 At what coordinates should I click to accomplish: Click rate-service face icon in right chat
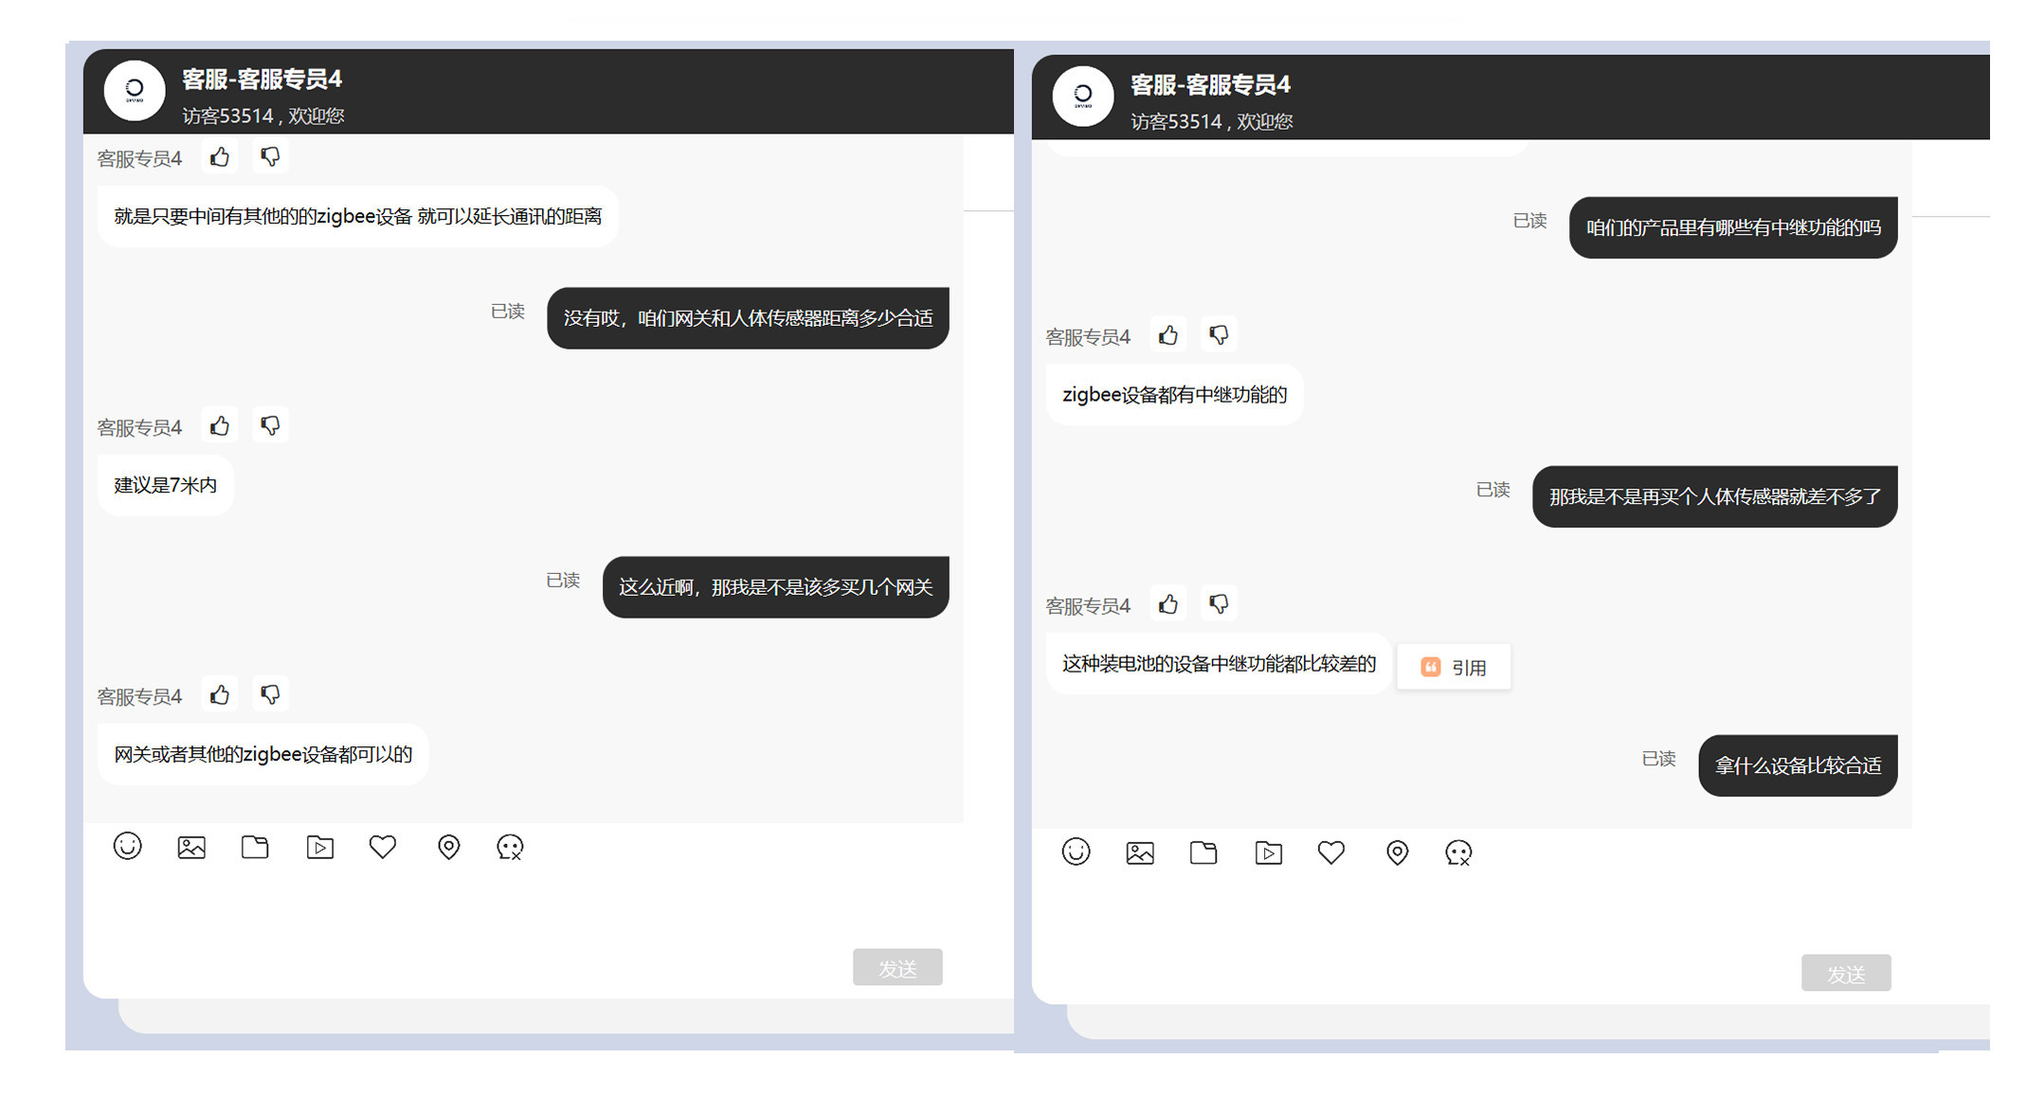pos(1458,852)
